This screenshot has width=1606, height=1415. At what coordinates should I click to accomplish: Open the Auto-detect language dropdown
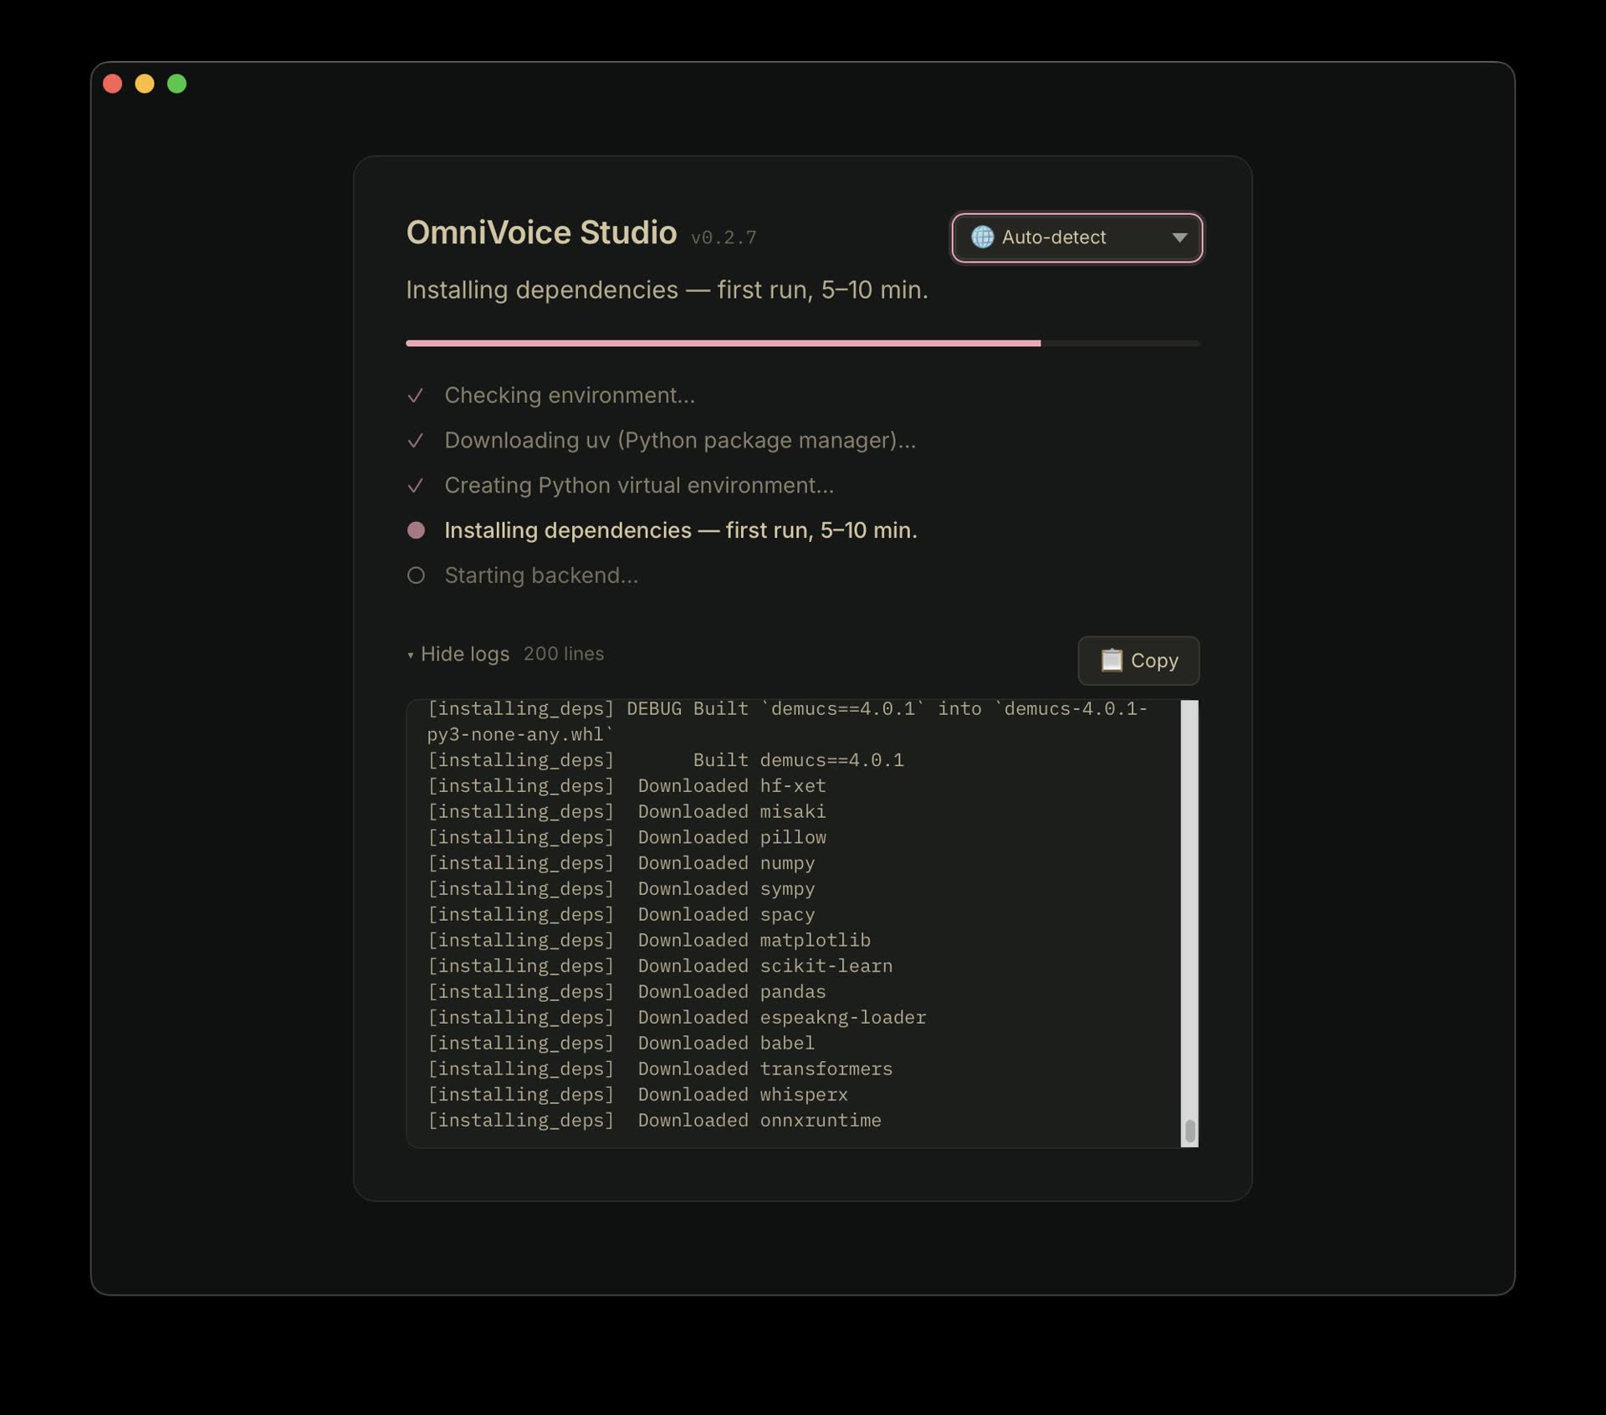[1077, 238]
